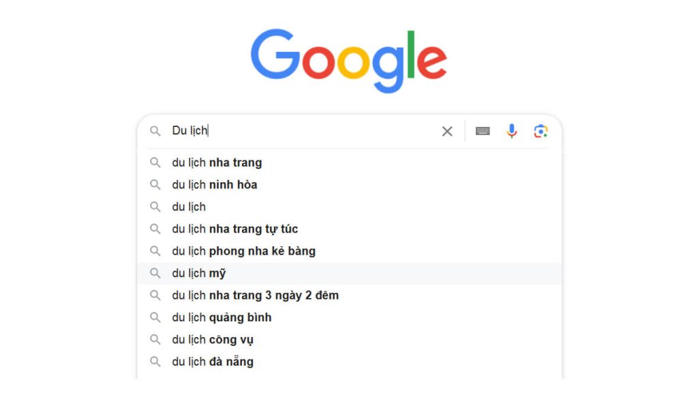This screenshot has width=698, height=393.
Task: Click the search icon beside 'du lịch mỹ'
Action: click(155, 273)
